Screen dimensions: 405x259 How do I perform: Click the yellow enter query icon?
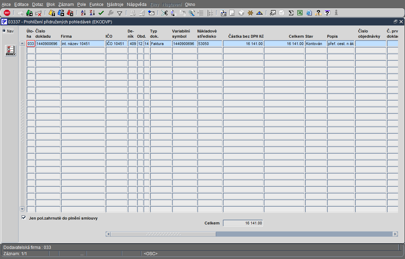pyautogui.click(x=52, y=13)
